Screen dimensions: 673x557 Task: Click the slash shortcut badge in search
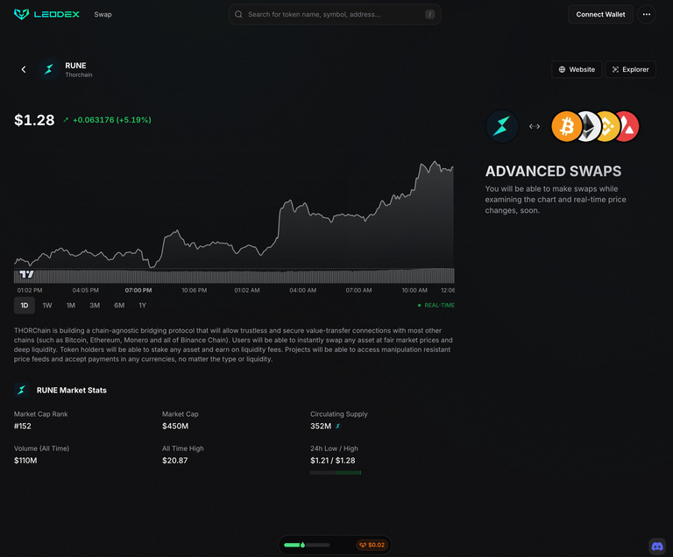point(429,14)
